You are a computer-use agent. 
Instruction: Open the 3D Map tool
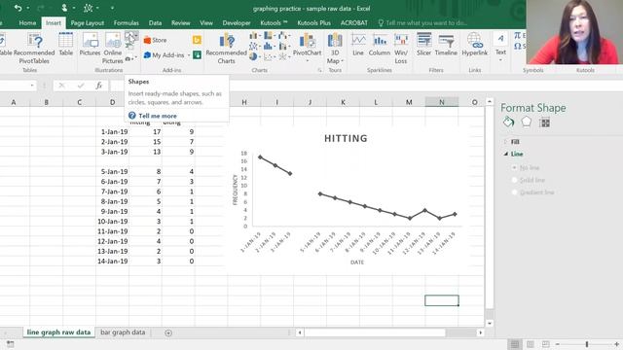[335, 49]
